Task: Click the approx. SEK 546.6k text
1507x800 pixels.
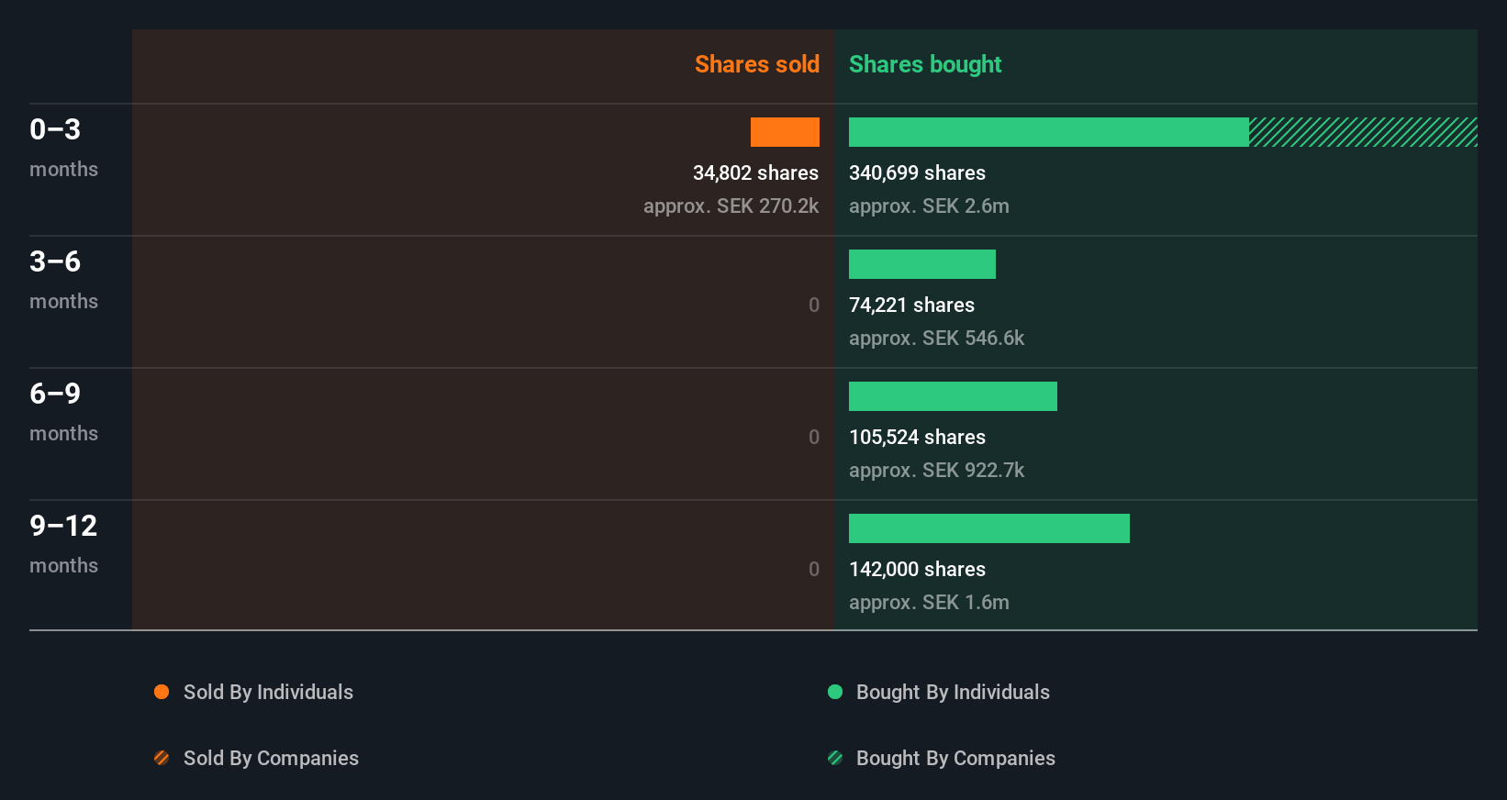Action: click(x=936, y=338)
